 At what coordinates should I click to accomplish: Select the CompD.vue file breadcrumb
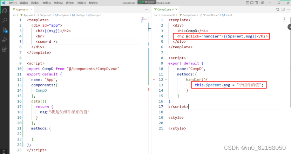188,15
